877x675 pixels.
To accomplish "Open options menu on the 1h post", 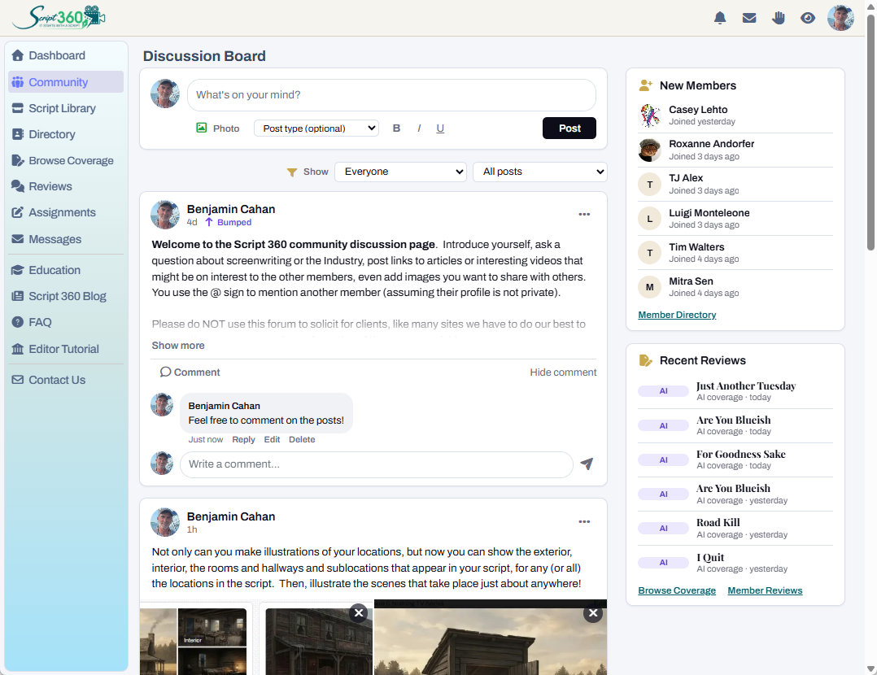I will tap(584, 522).
